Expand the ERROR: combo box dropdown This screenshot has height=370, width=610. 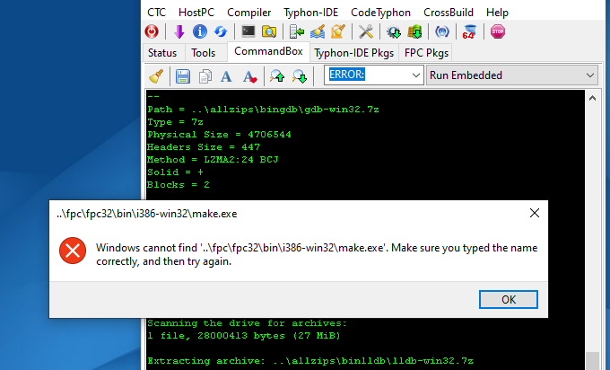(416, 76)
